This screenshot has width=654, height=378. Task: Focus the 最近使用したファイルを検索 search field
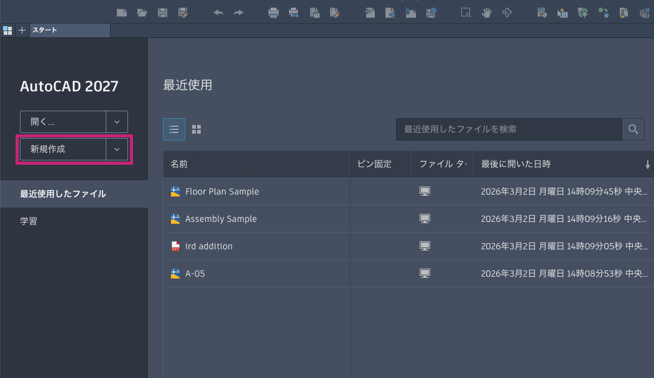(509, 129)
